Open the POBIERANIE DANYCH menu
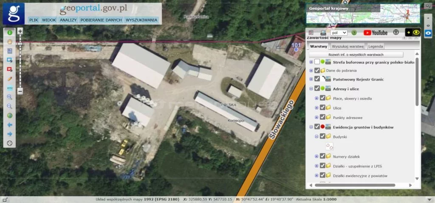 pyautogui.click(x=101, y=20)
